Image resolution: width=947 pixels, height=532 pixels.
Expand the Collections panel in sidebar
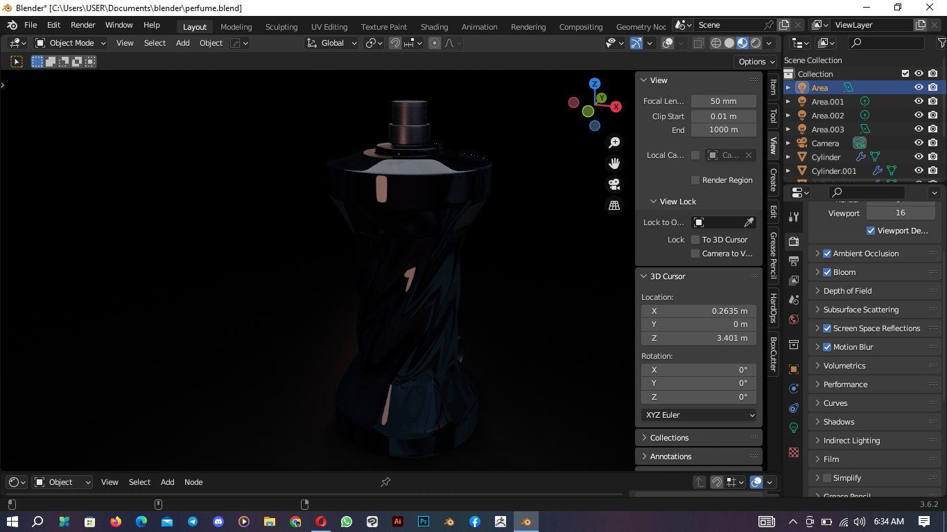click(x=698, y=438)
